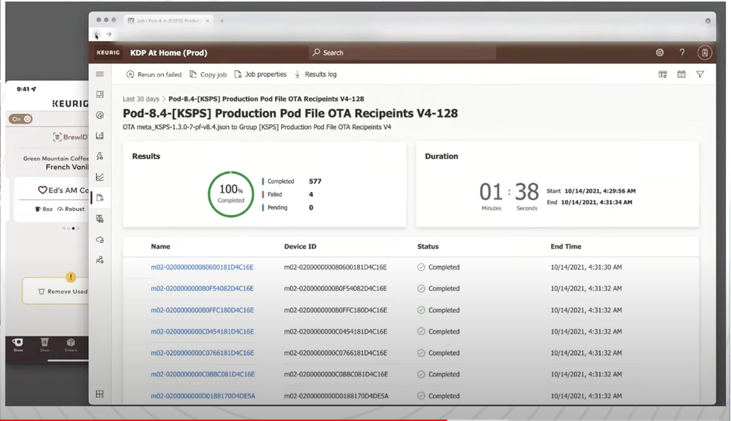The height and width of the screenshot is (421, 731).
Task: Open the filter funnel icon
Action: coord(700,75)
